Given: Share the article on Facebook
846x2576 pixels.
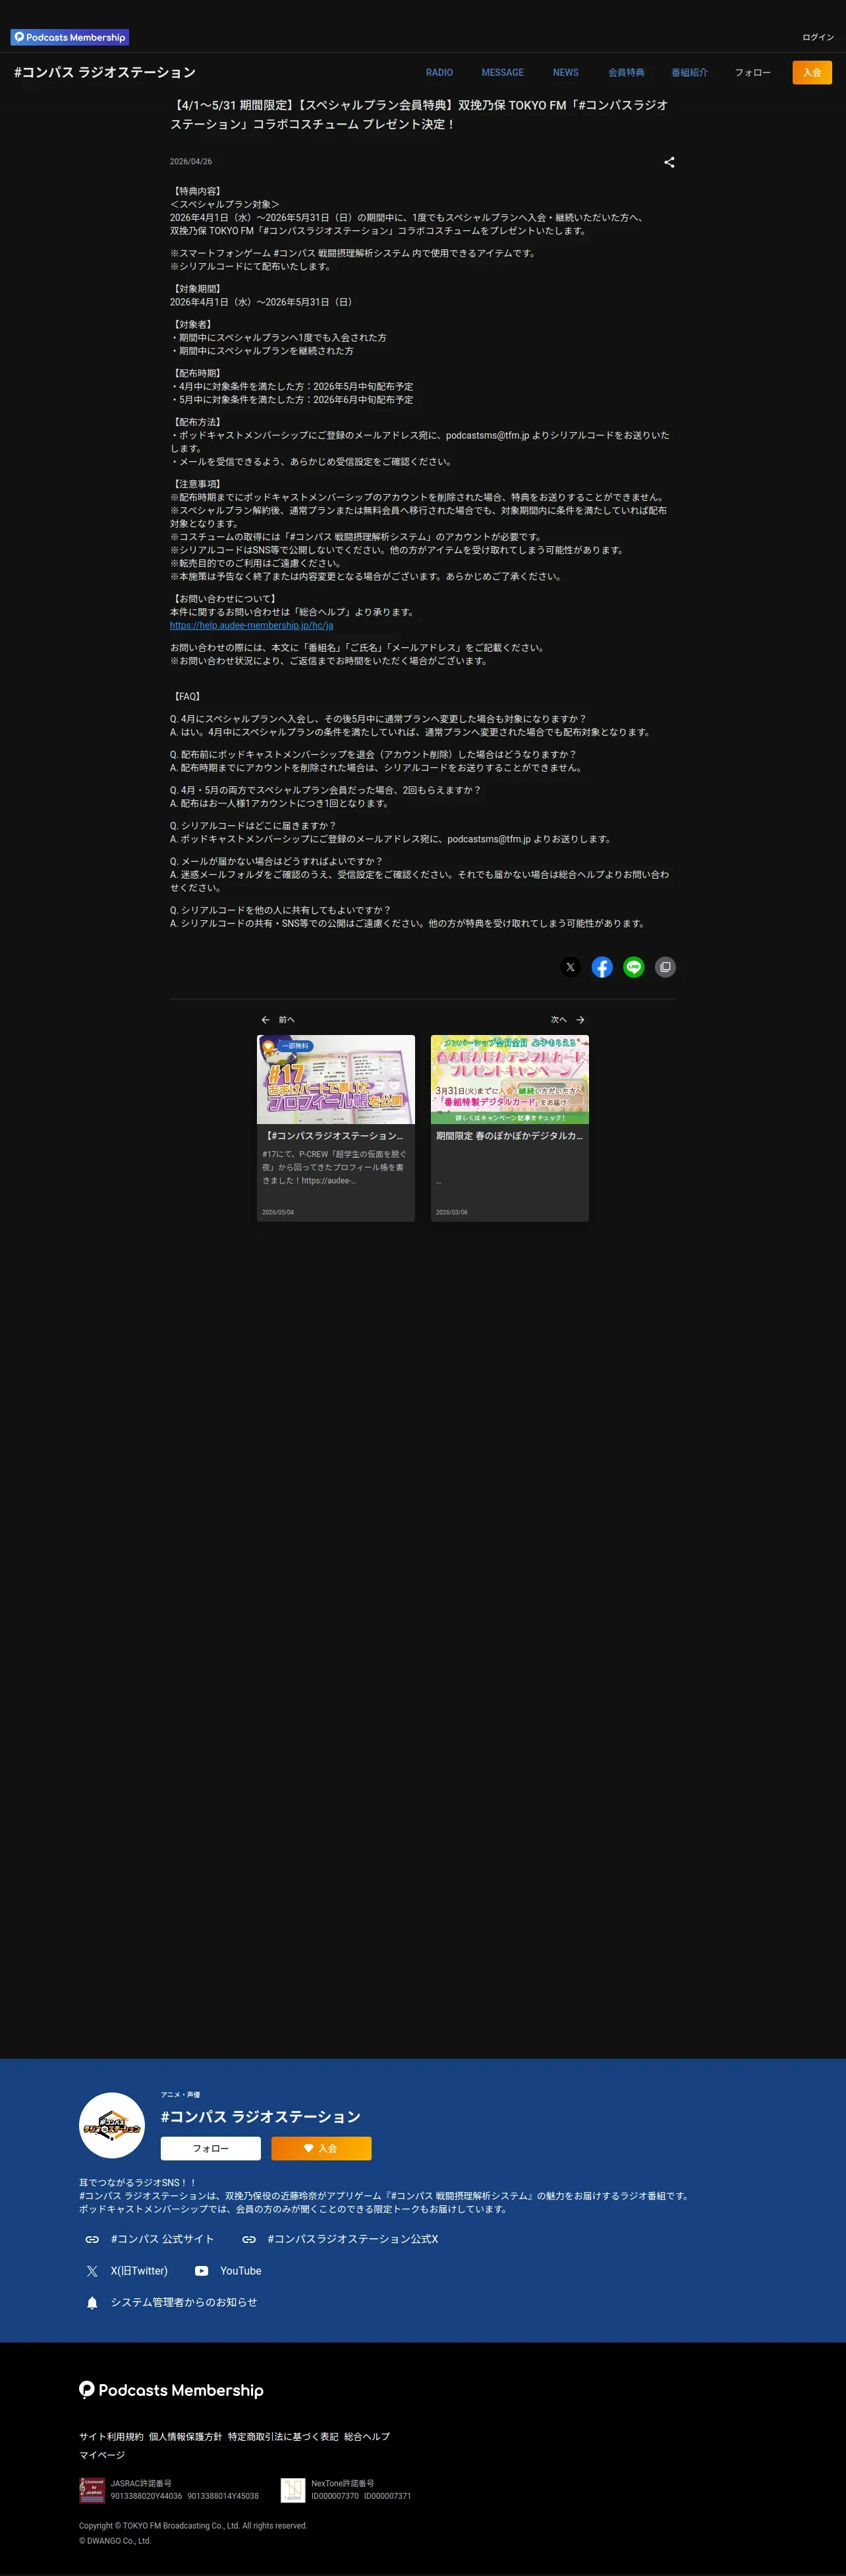Looking at the screenshot, I should pyautogui.click(x=602, y=967).
